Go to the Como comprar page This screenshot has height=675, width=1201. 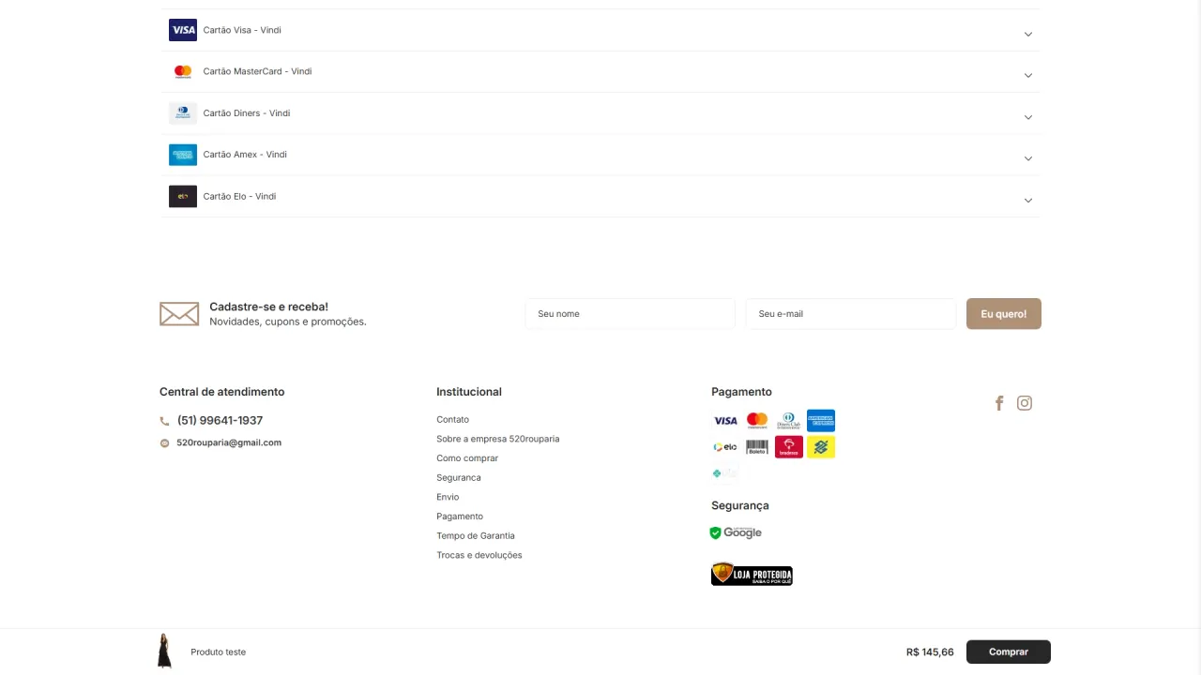pyautogui.click(x=467, y=458)
